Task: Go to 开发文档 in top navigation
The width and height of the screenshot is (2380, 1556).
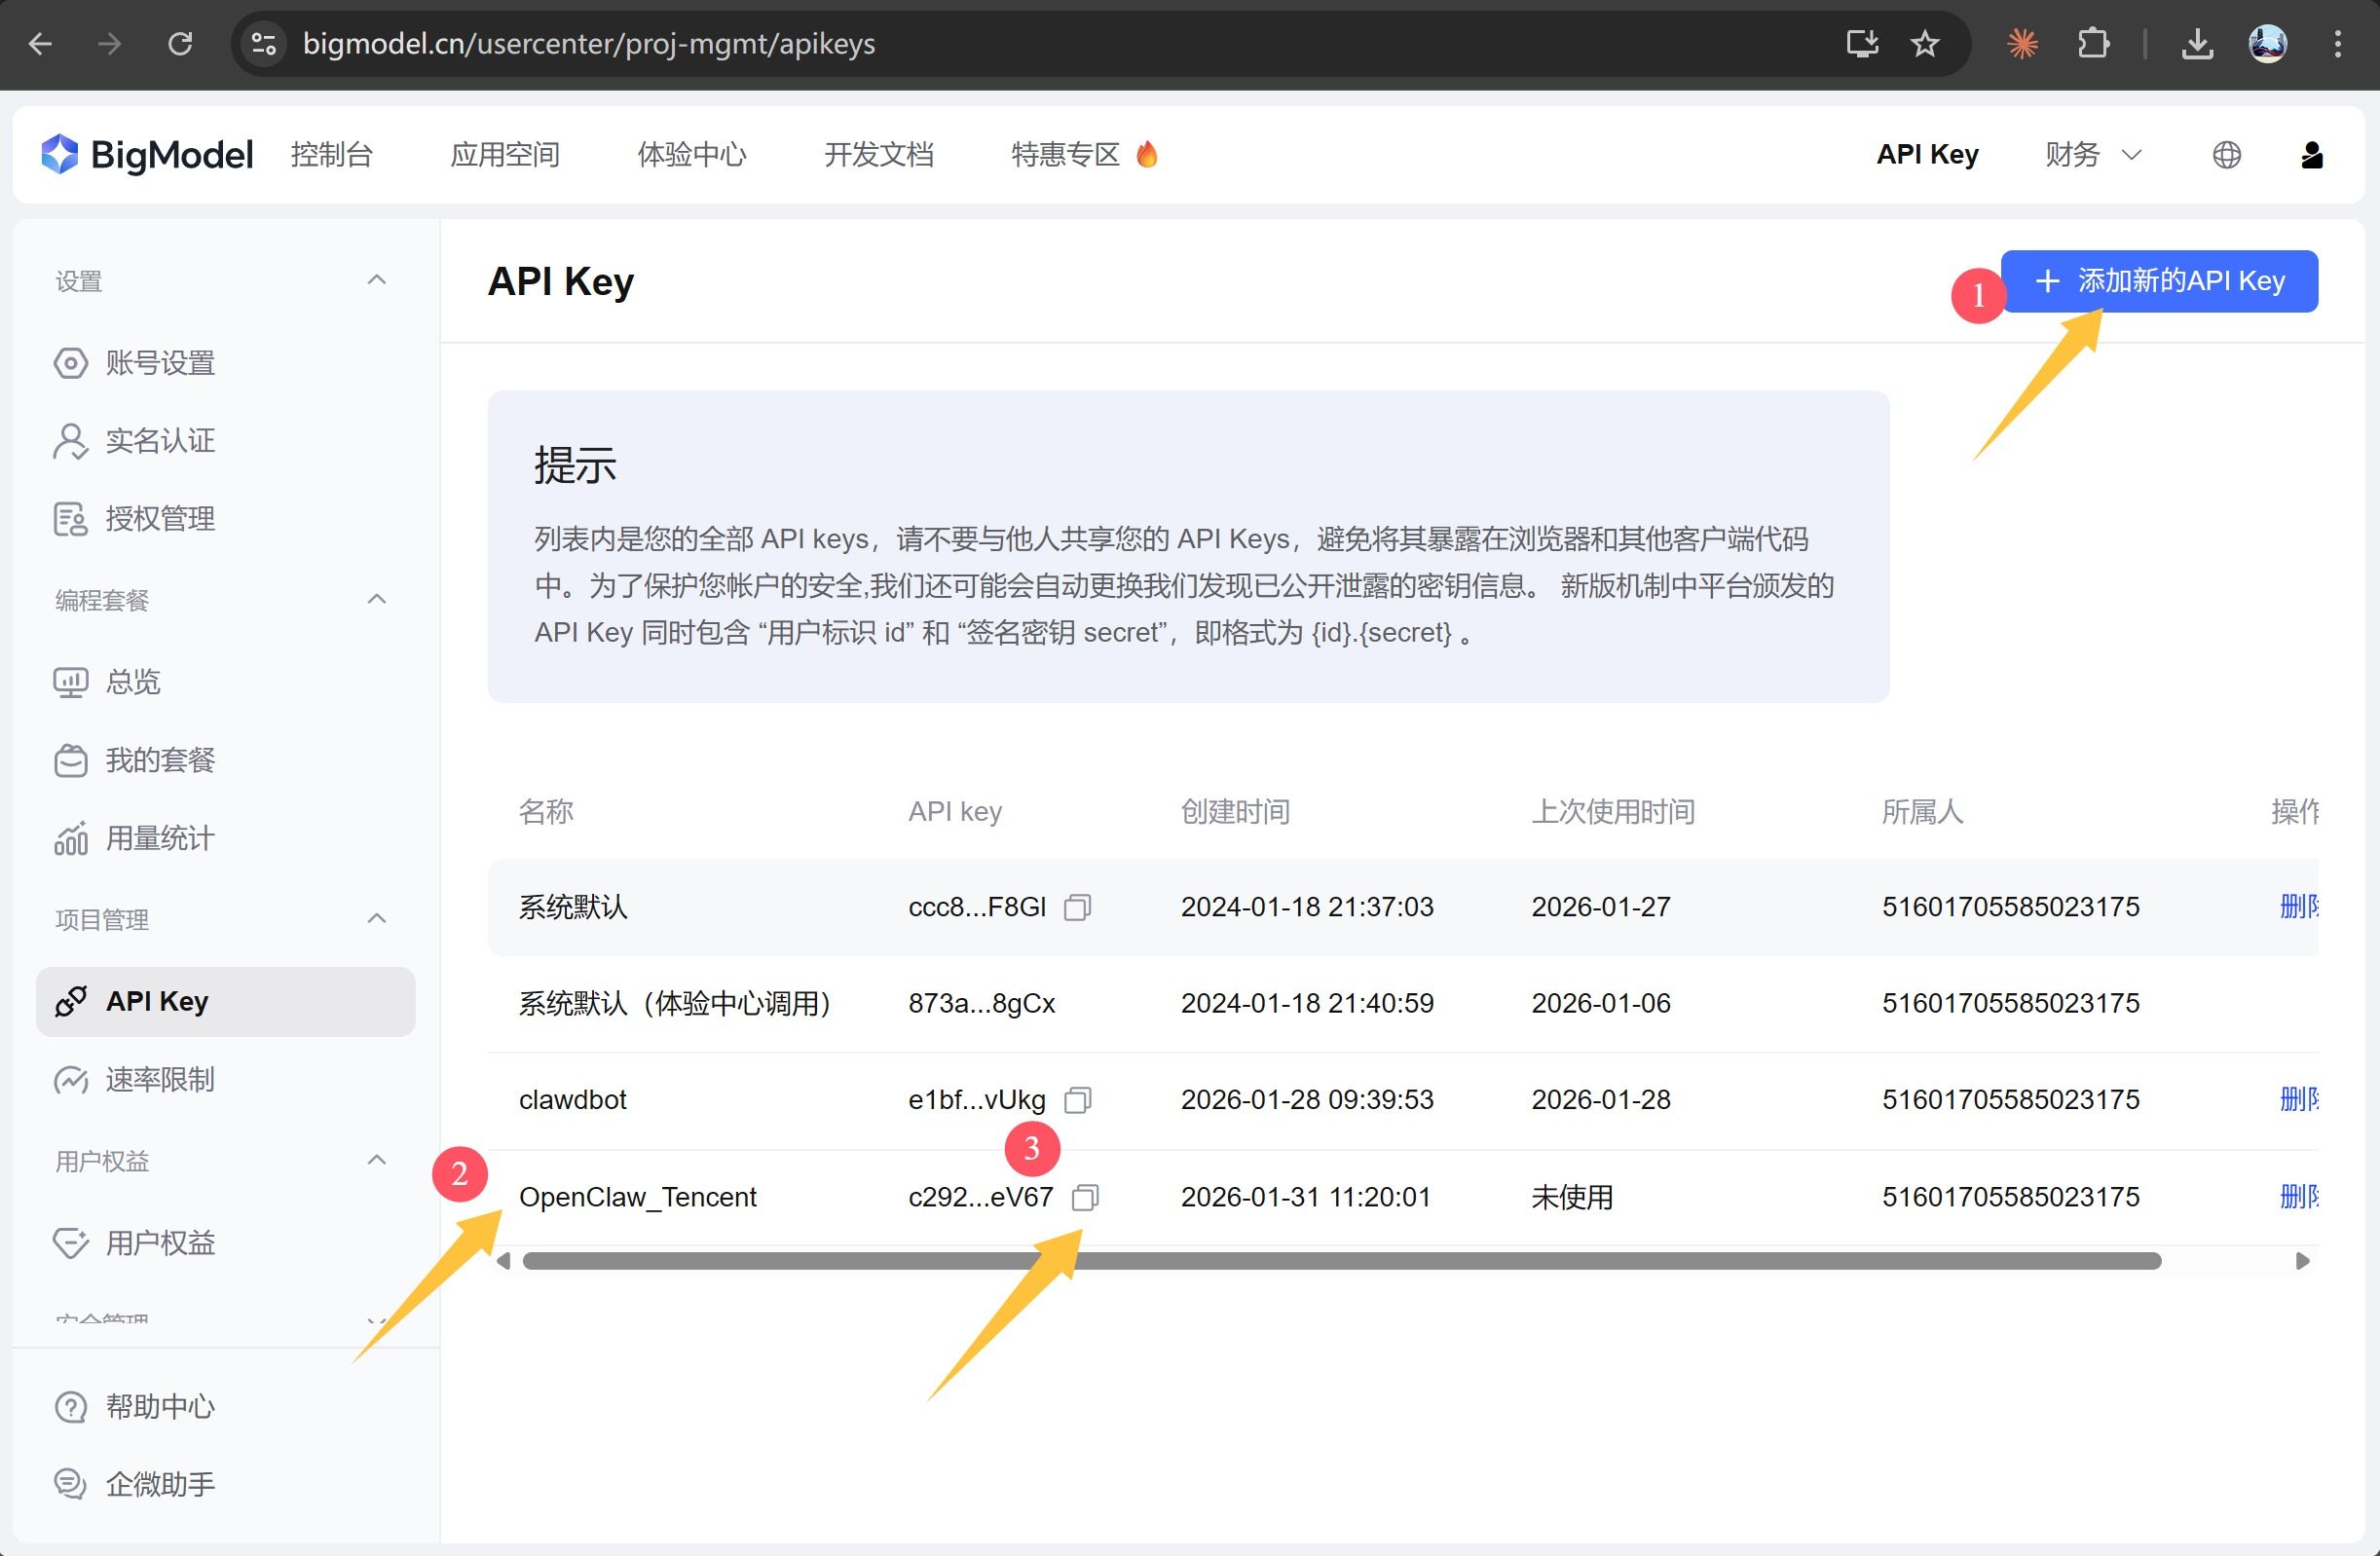Action: [878, 155]
